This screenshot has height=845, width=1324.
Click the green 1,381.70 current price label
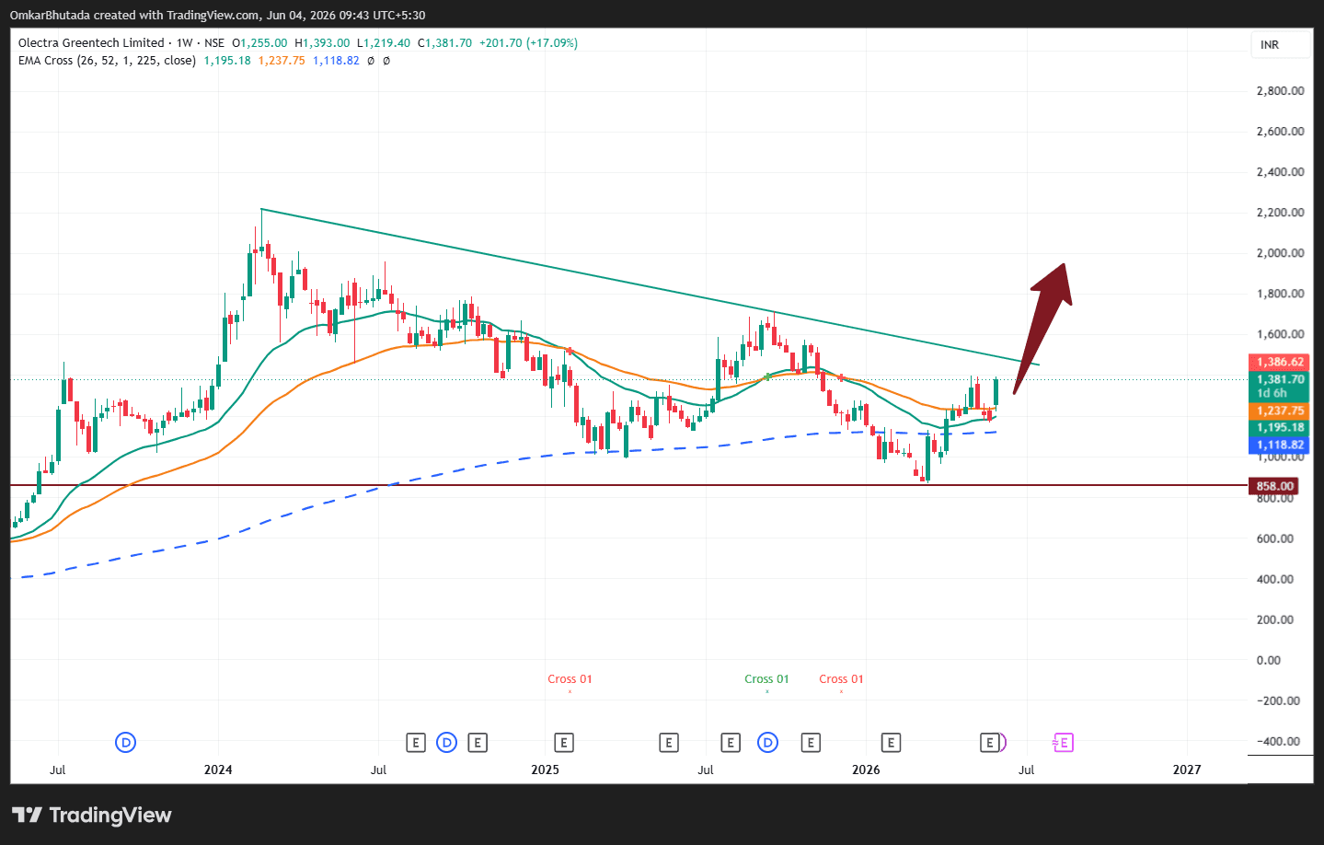[1280, 386]
